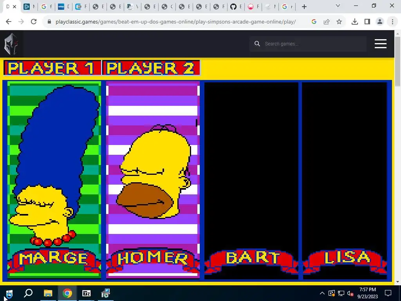Switch to the second tab with blue play icon

[x=29, y=7]
